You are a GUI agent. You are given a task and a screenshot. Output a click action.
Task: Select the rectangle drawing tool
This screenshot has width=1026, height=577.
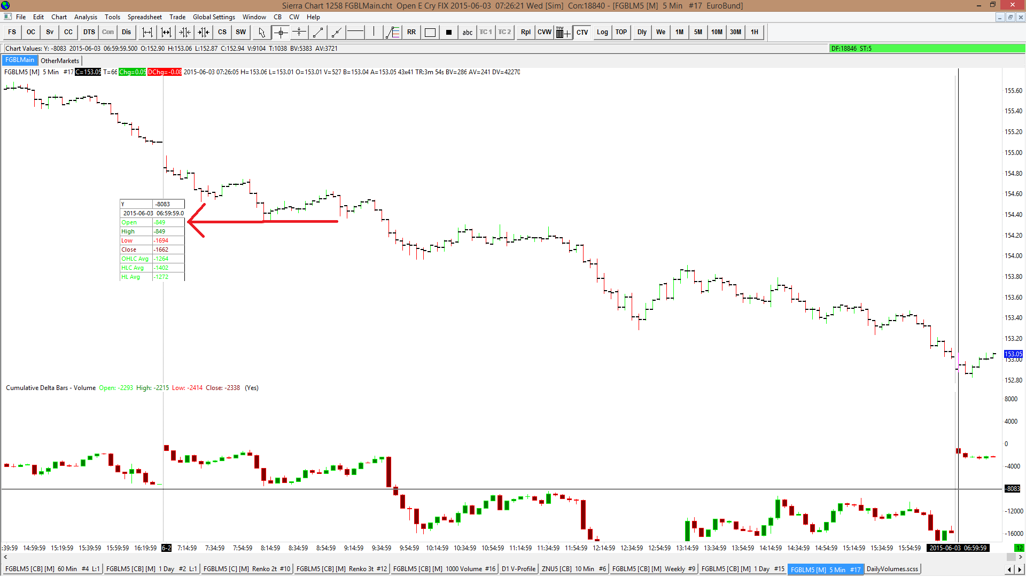tap(430, 32)
